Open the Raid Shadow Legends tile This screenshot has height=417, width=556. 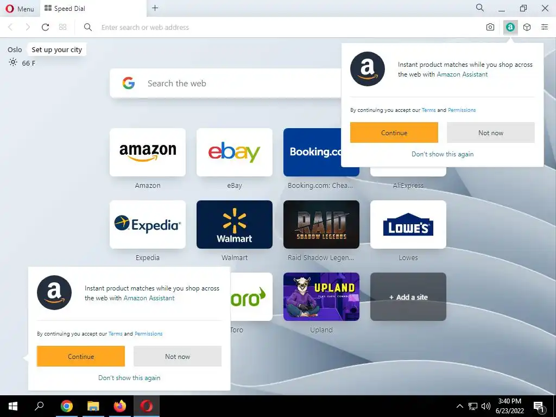click(x=321, y=224)
